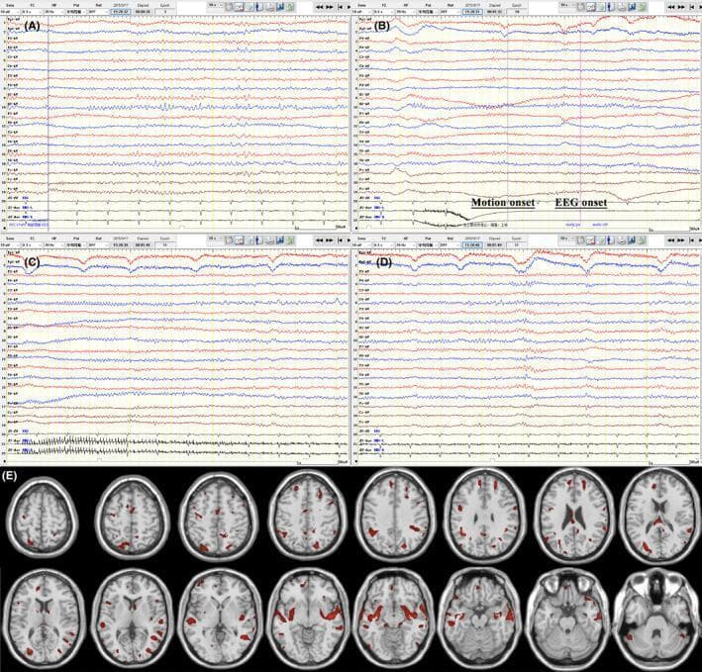Open the TC time-constant dropdown in panel A
The height and width of the screenshot is (672, 702).
click(32, 11)
